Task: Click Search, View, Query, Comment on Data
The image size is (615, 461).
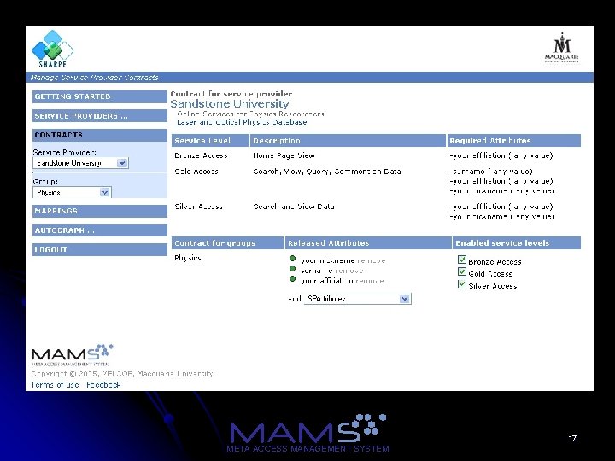Action: click(327, 172)
